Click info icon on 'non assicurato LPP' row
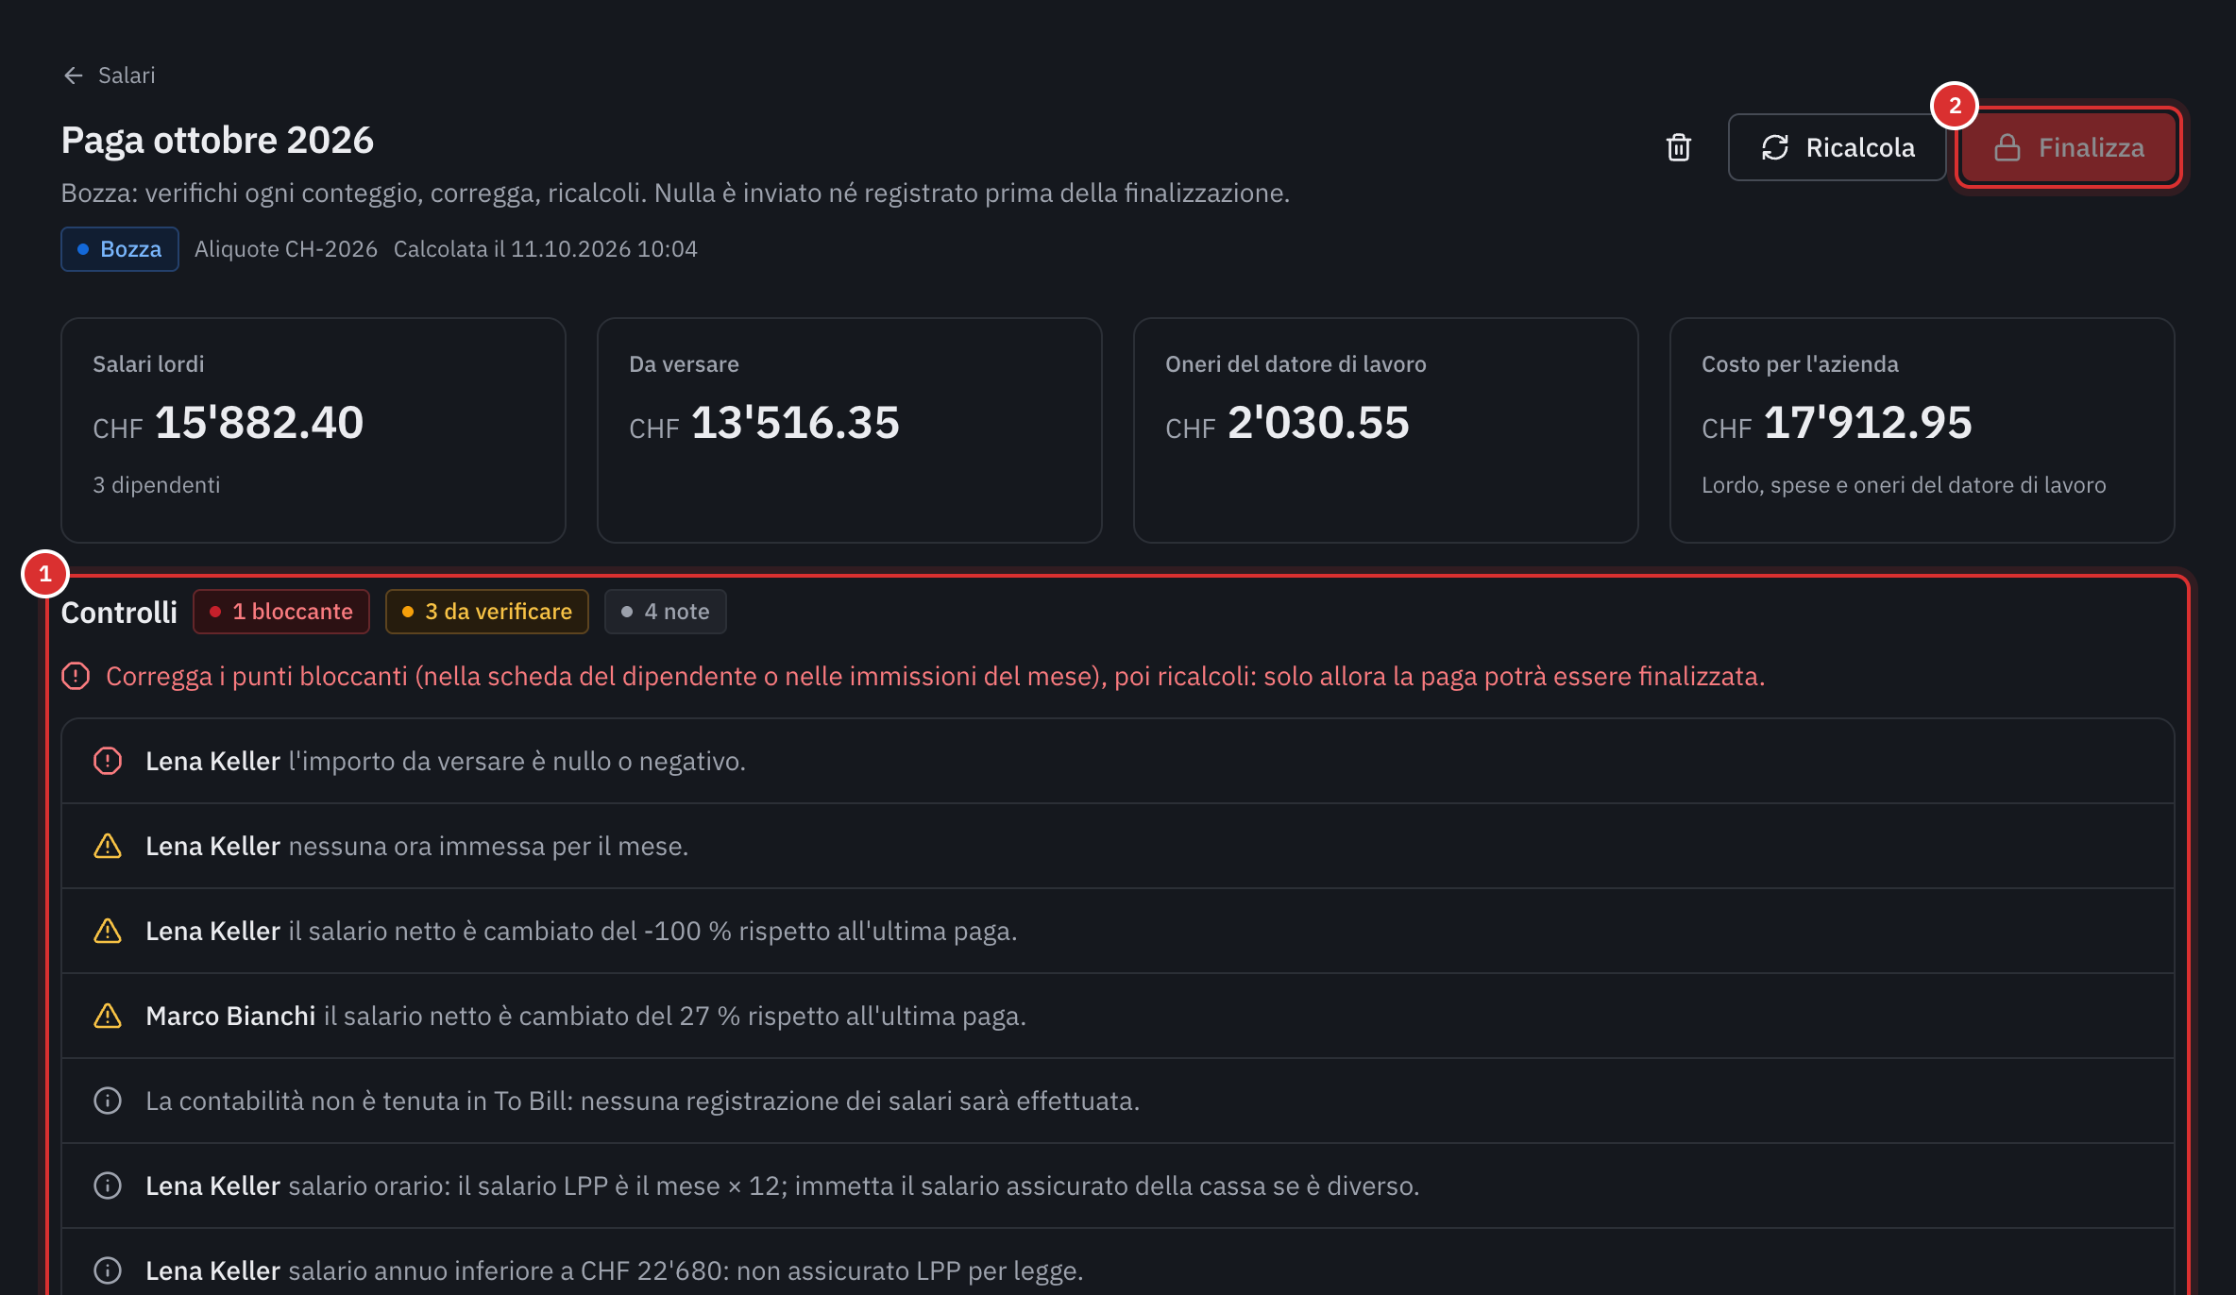This screenshot has width=2236, height=1295. coord(108,1270)
